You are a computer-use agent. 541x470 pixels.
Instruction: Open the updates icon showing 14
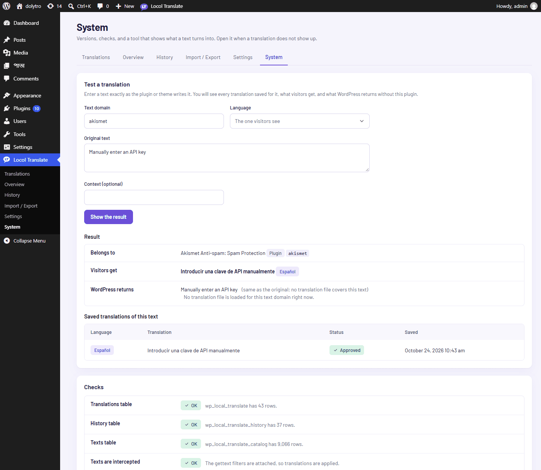50,6
